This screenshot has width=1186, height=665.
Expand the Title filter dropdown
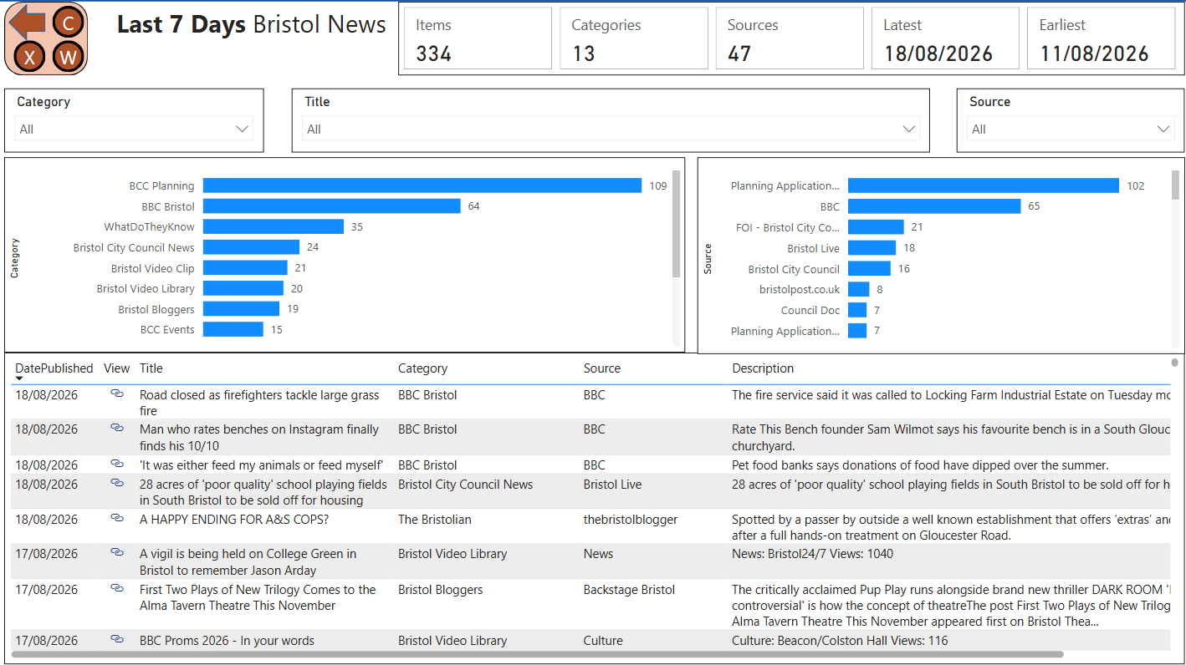[x=611, y=129]
